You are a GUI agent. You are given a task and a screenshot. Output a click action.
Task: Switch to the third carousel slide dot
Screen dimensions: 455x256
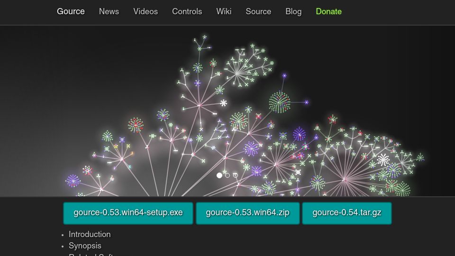(236, 175)
